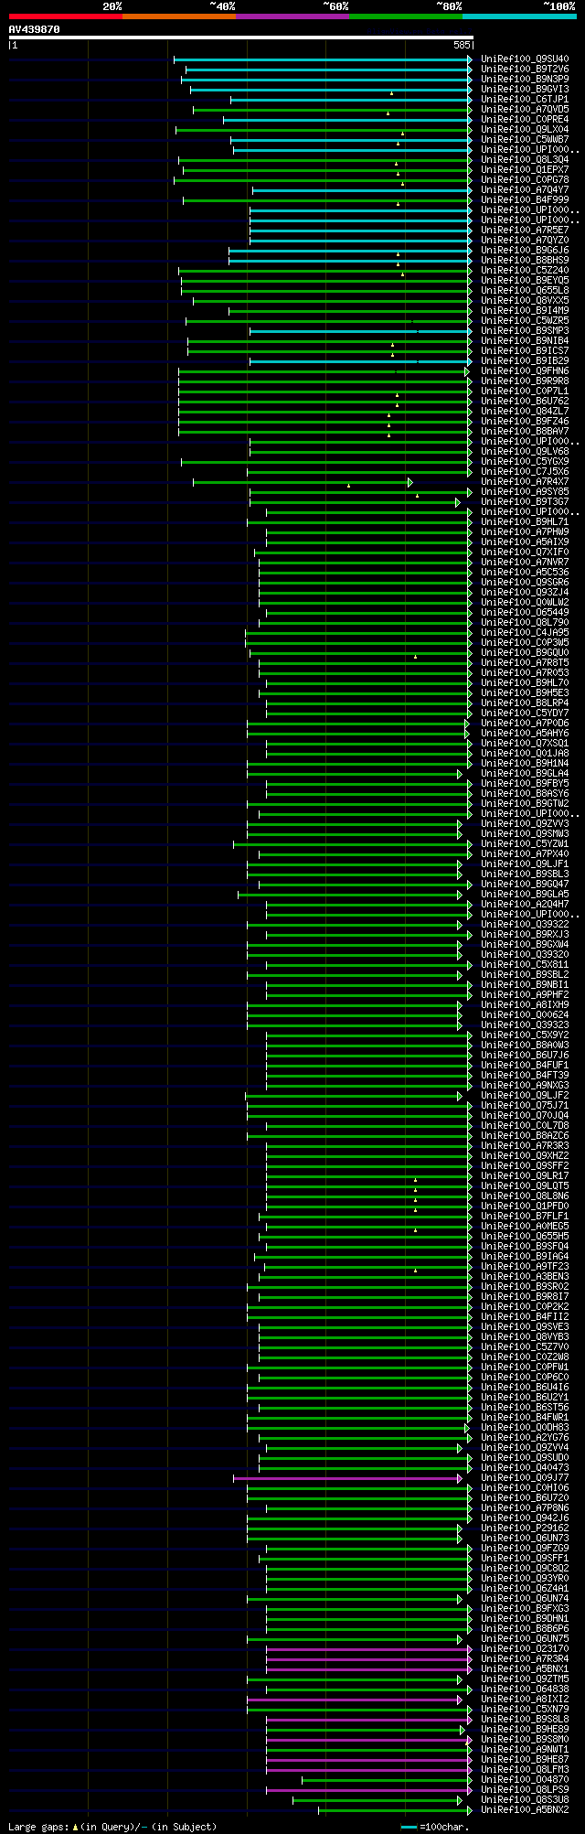
Task: Click the green alignment arrowhead for A7R4X7
Action: [410, 481]
